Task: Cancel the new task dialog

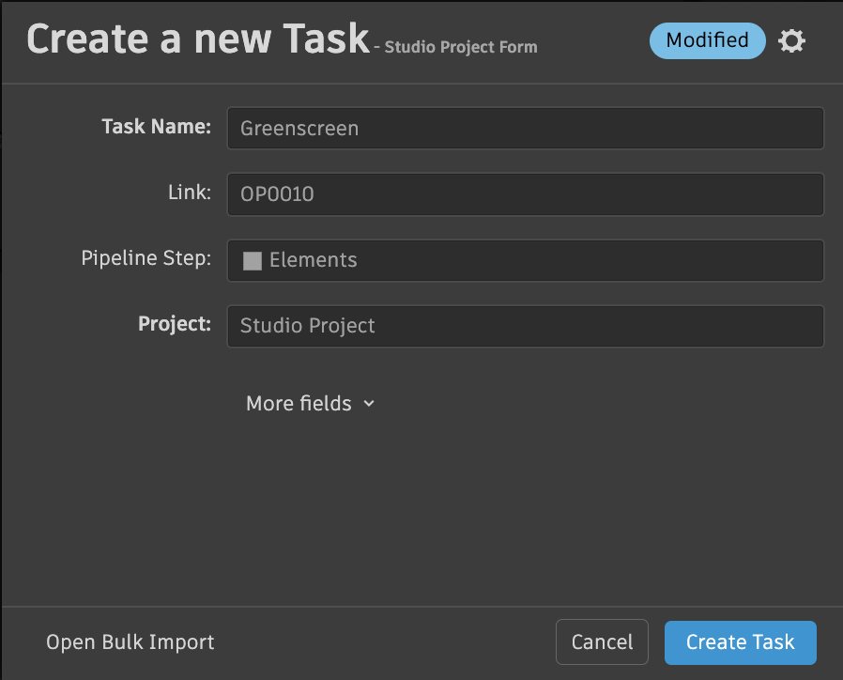Action: pyautogui.click(x=602, y=642)
